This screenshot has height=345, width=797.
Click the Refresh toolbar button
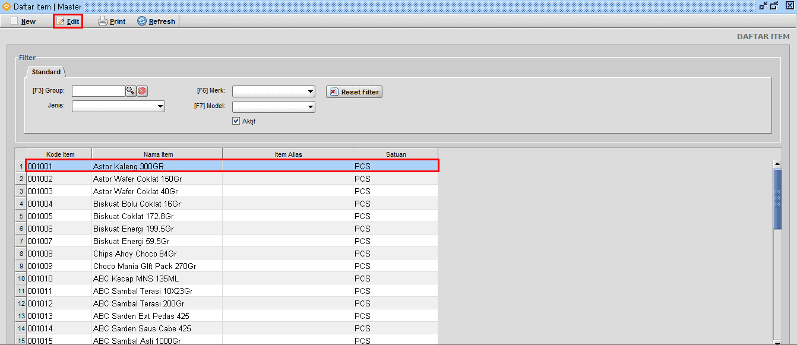156,21
